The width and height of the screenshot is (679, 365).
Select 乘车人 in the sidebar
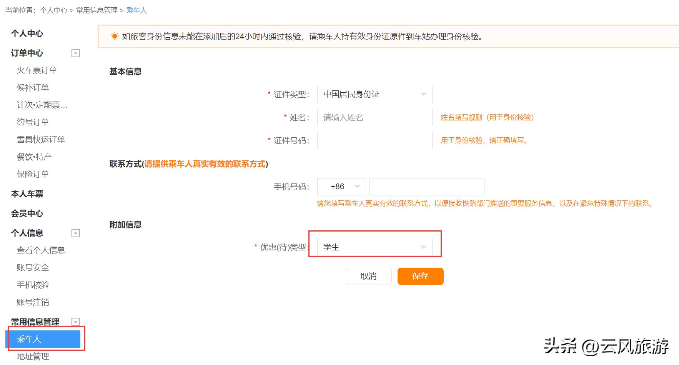[43, 339]
